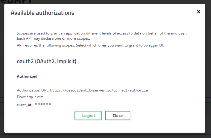The image size is (211, 138).
Task: Click the dimmed page area below the dialog
Action: pyautogui.click(x=105, y=136)
